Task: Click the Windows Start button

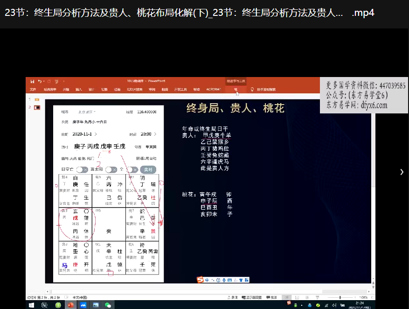Action: coord(32,305)
